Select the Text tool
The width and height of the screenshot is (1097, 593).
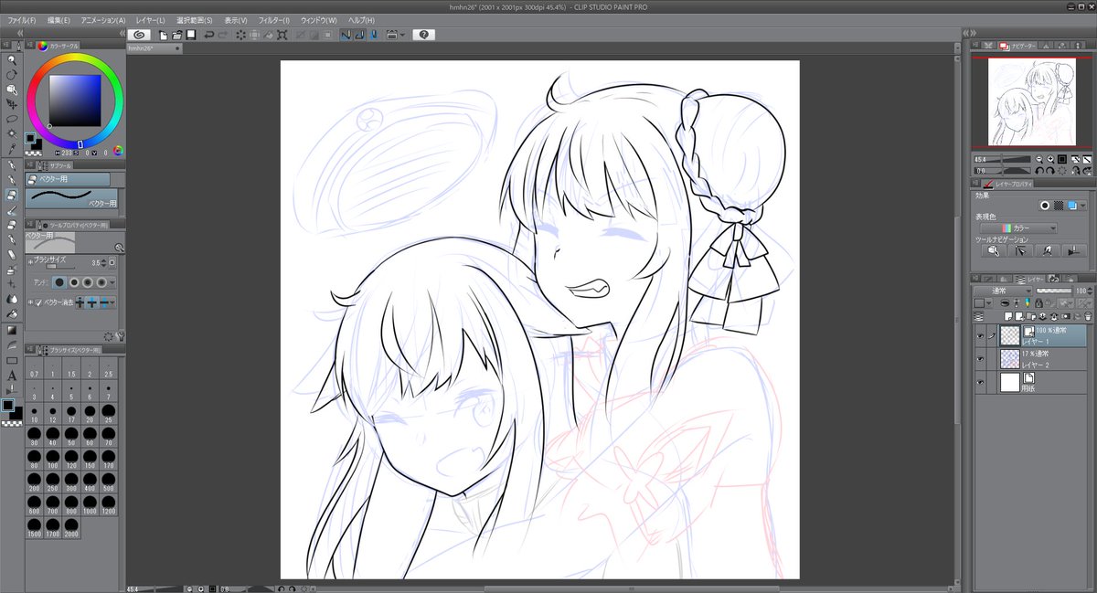(12, 375)
